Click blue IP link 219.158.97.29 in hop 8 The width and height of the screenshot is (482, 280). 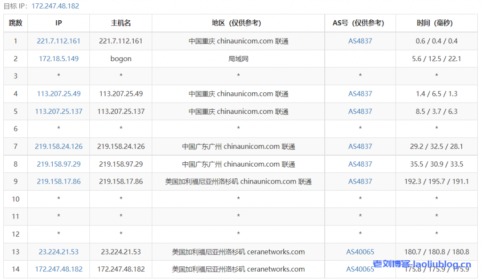coord(58,164)
